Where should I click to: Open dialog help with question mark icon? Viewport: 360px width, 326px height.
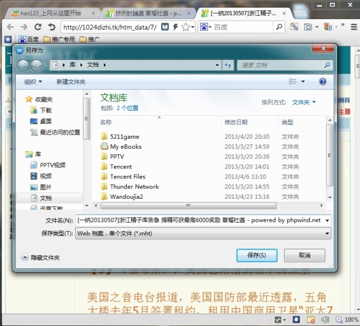322,81
